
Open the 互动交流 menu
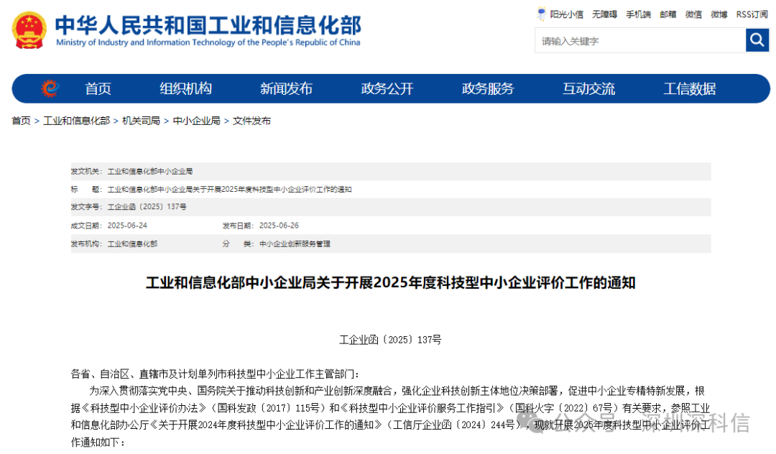[x=588, y=88]
